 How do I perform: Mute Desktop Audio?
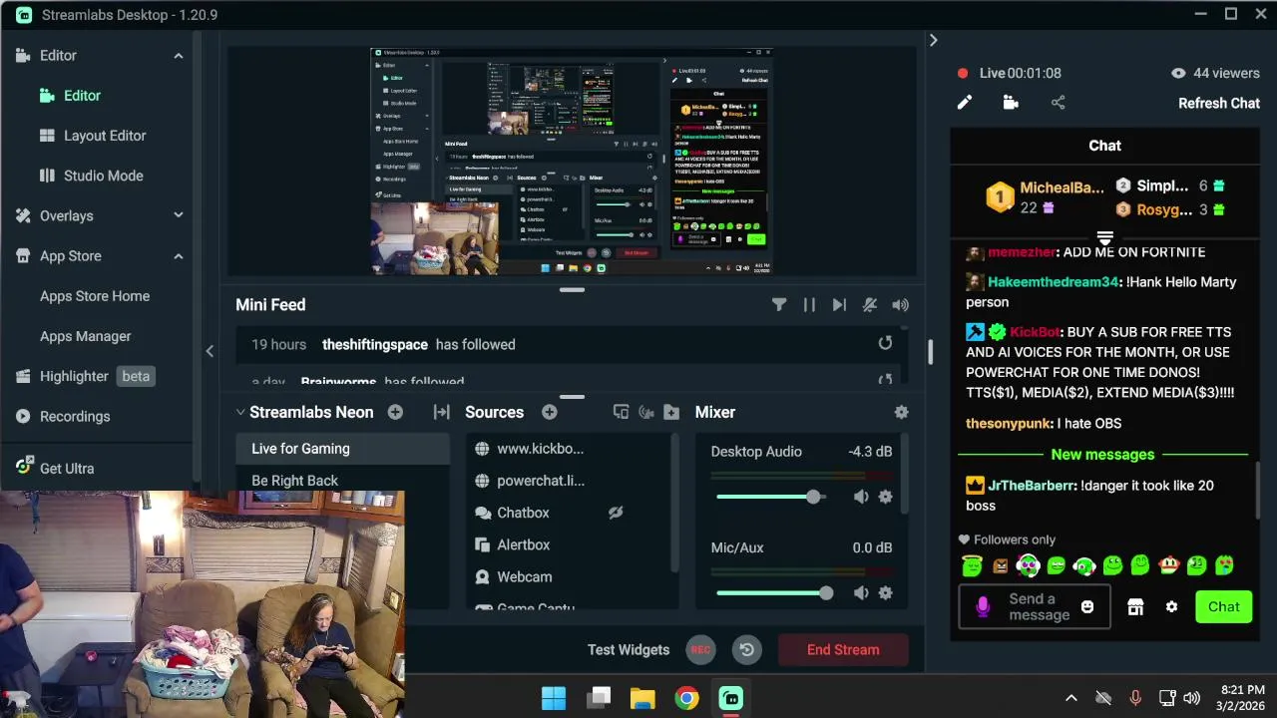point(861,497)
